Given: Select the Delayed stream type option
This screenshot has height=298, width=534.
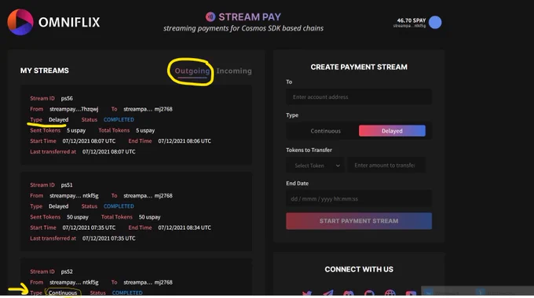Looking at the screenshot, I should tap(392, 131).
